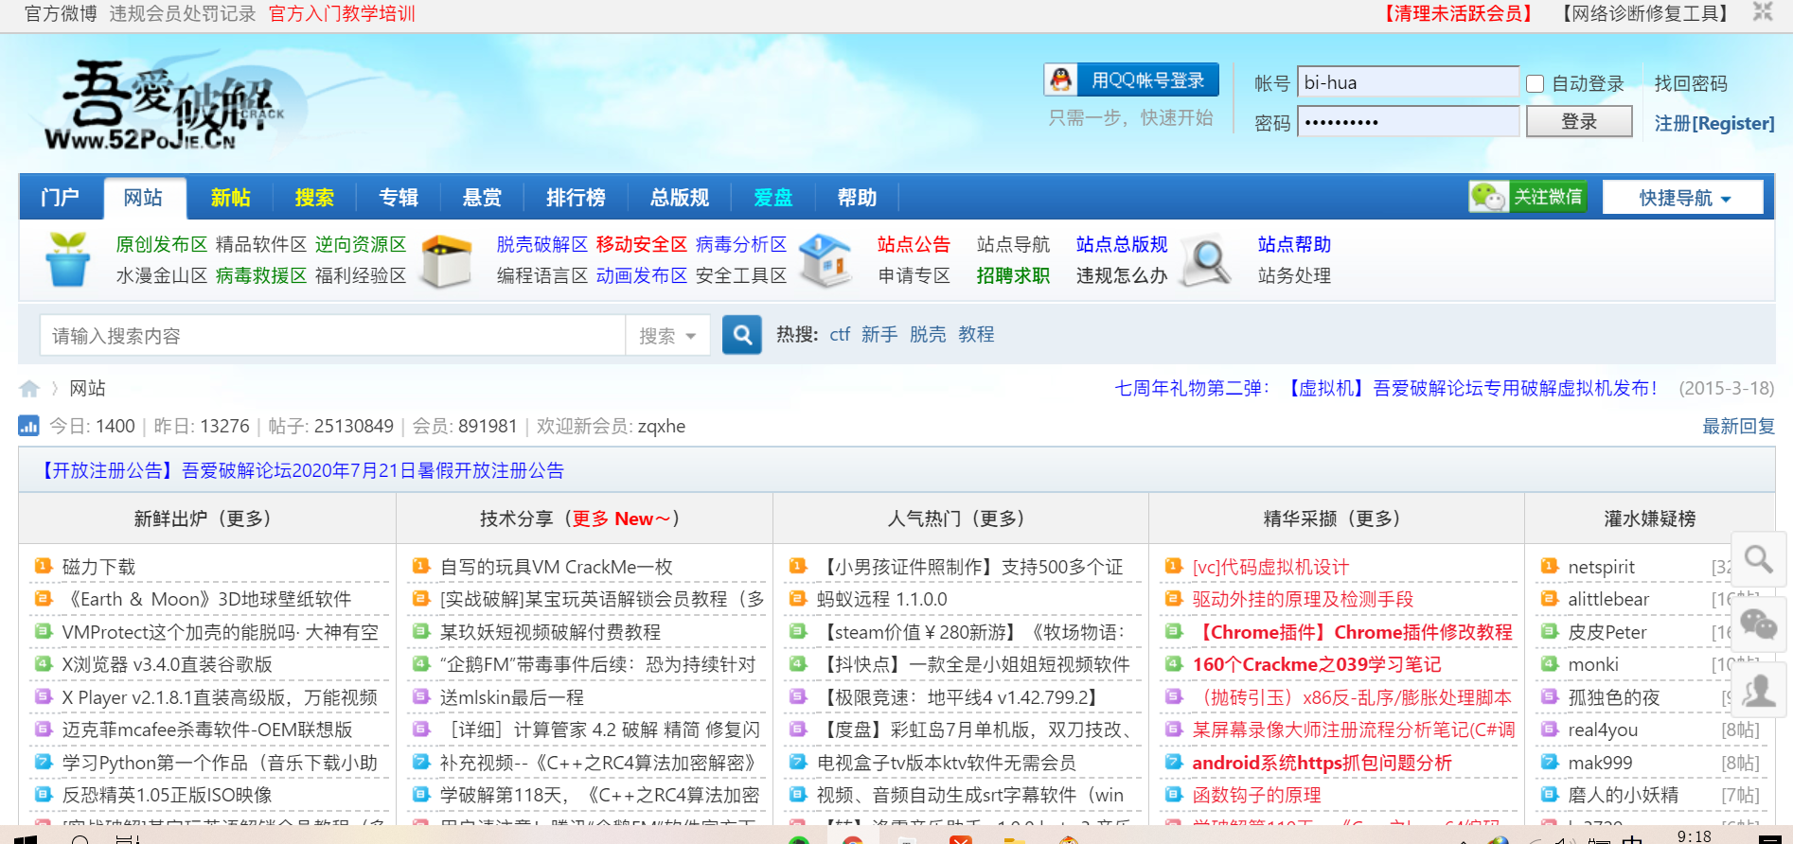Open the 悬赏 nav tab
The image size is (1793, 844).
pos(482,198)
